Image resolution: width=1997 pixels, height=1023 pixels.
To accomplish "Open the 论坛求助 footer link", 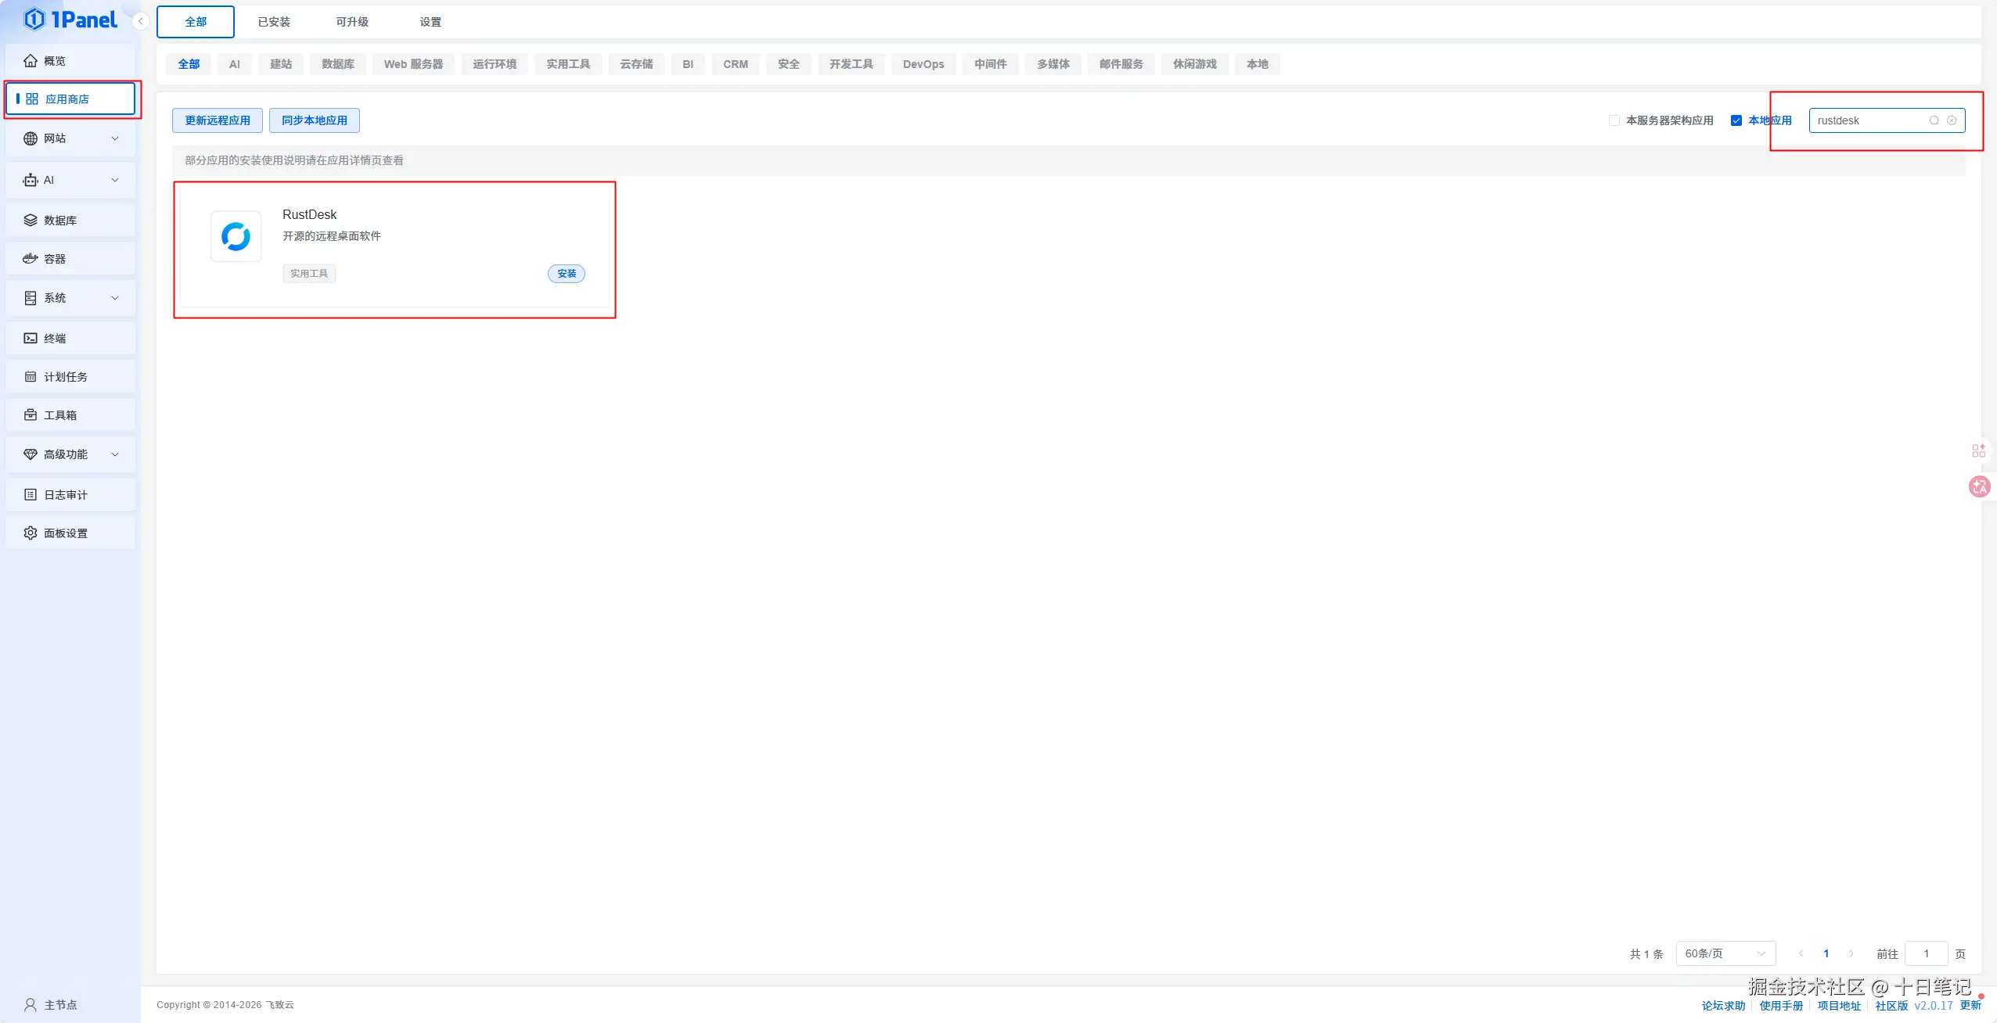I will pyautogui.click(x=1723, y=1006).
